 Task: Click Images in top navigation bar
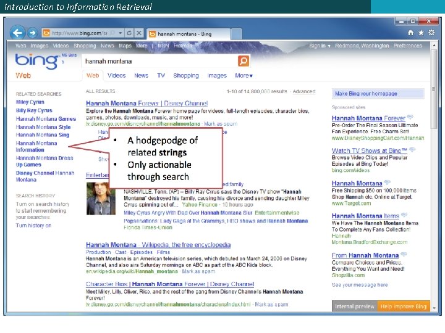point(40,46)
